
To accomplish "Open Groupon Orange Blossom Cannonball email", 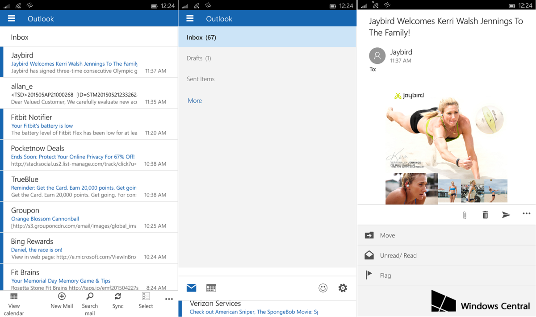I will point(89,217).
